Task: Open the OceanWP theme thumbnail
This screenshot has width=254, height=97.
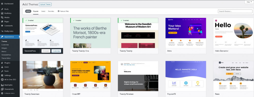Action: click(90, 76)
